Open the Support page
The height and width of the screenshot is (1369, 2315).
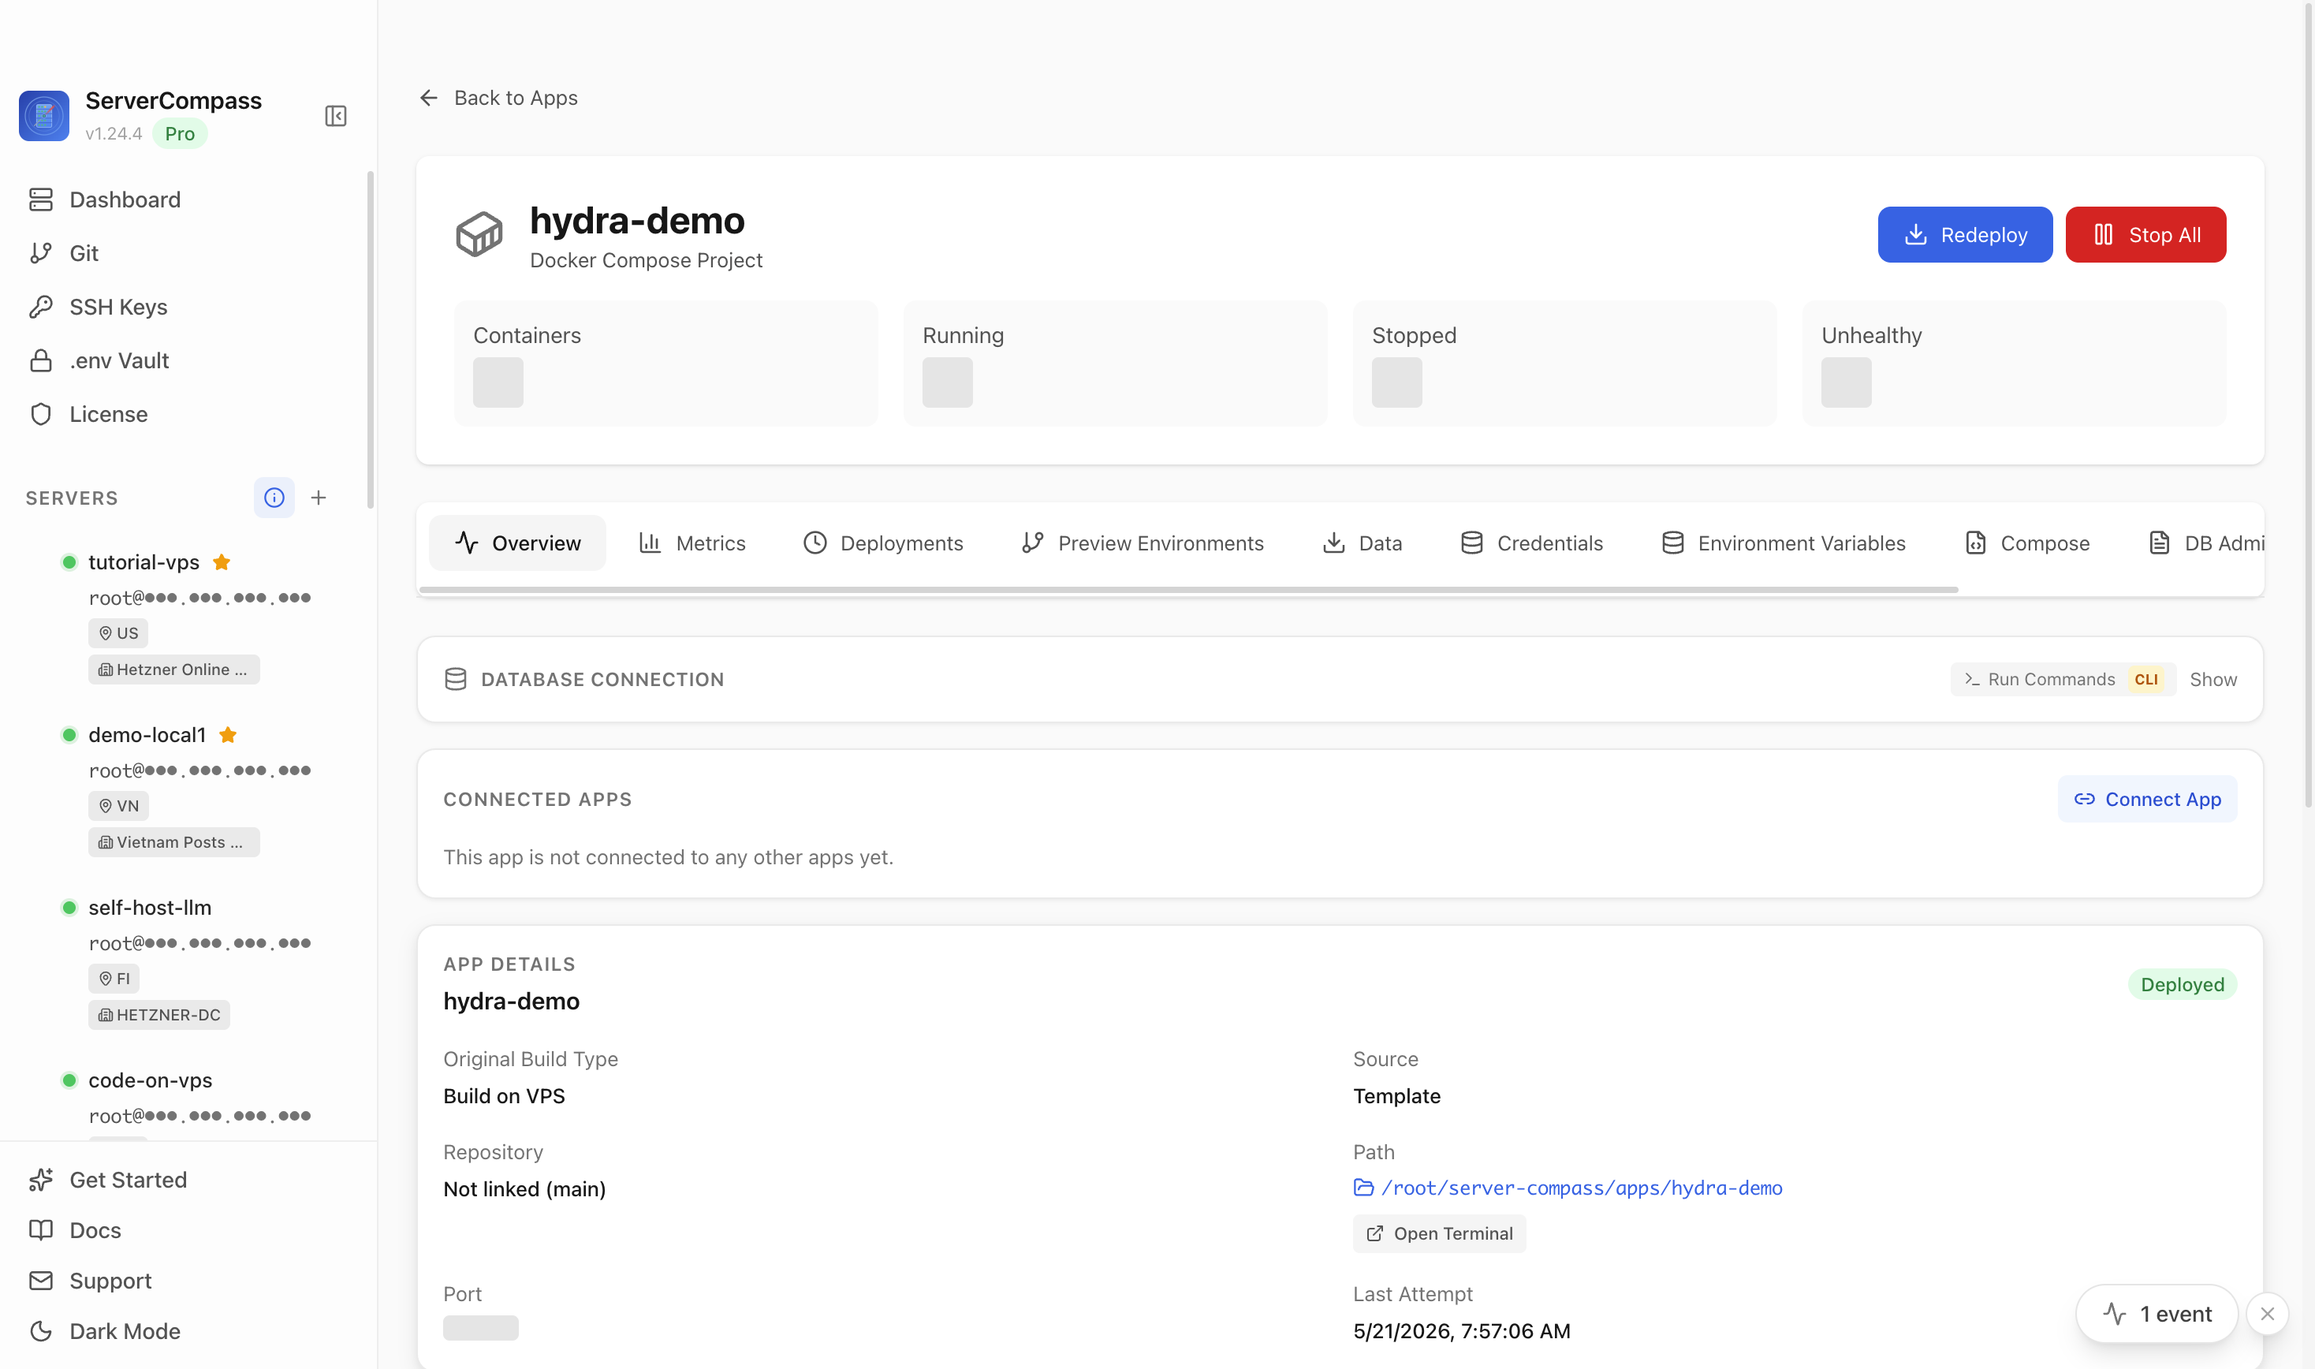pyautogui.click(x=89, y=1281)
